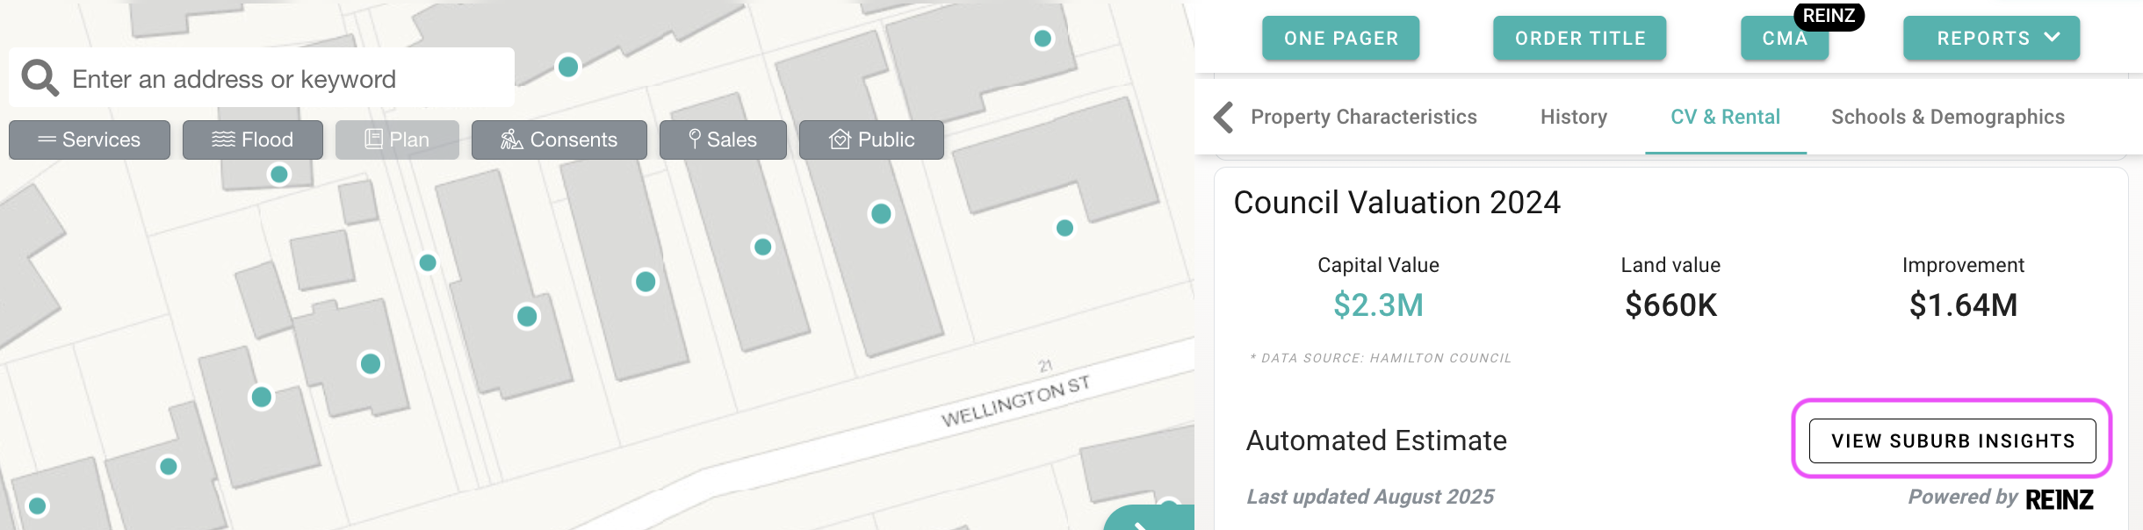Screen dimensions: 2143x530
Task: Click the REINZ badge on CMA
Action: coord(1829,16)
